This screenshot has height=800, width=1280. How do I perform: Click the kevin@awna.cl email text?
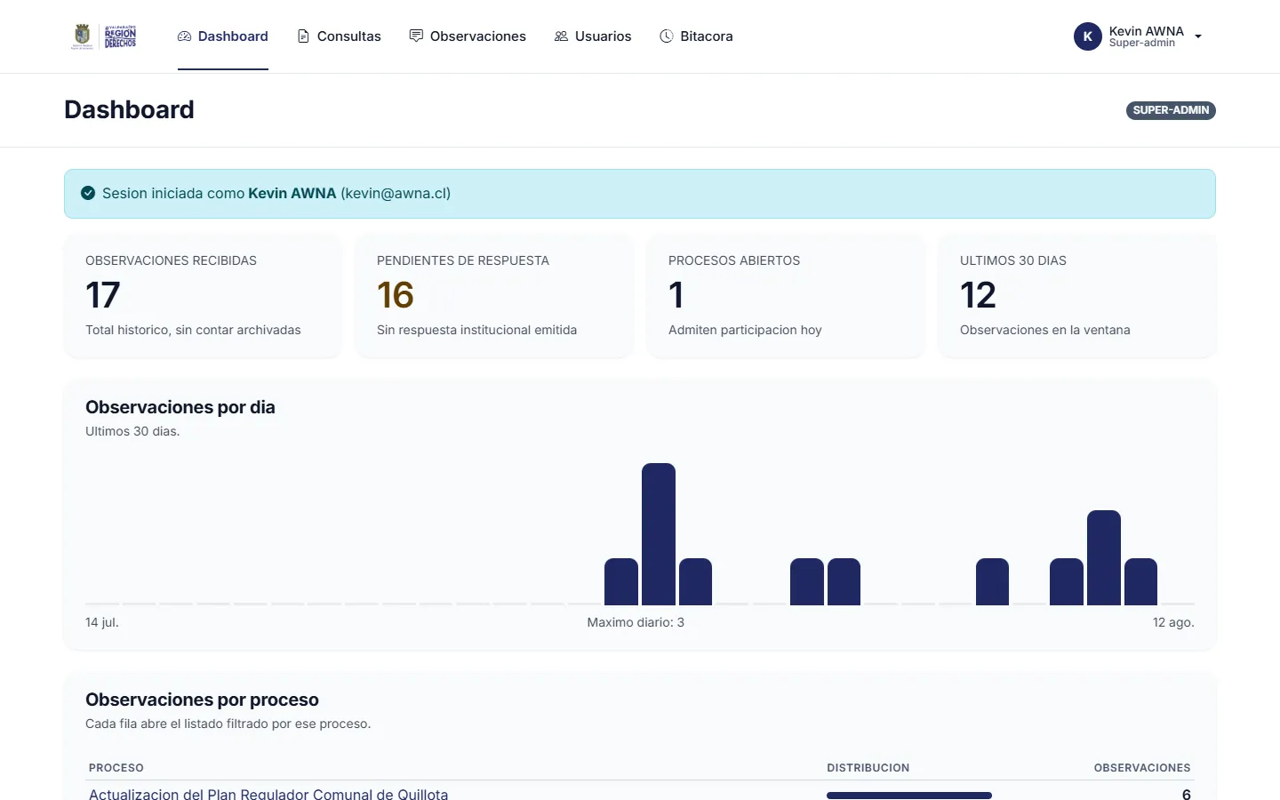(x=396, y=193)
